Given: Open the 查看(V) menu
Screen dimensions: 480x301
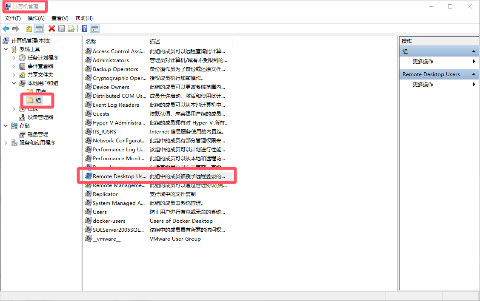Looking at the screenshot, I should point(60,18).
